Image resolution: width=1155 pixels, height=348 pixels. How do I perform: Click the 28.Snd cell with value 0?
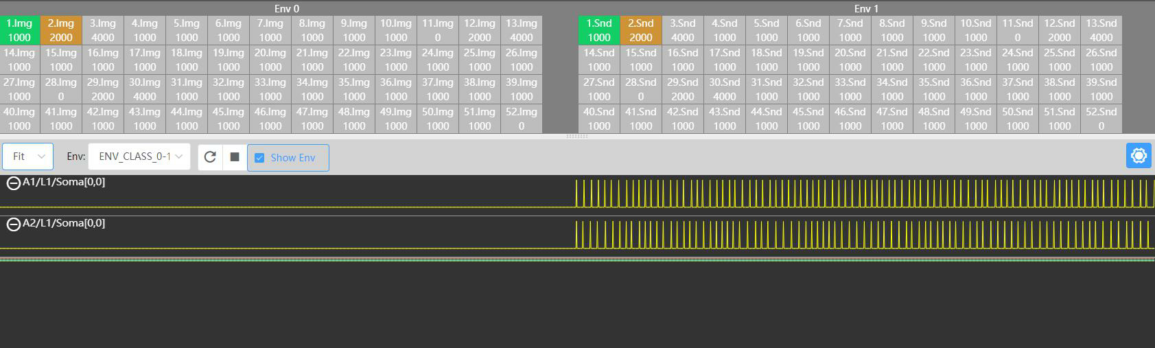[640, 89]
